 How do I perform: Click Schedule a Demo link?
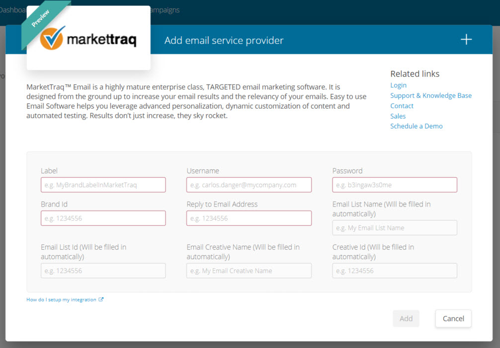(x=416, y=126)
